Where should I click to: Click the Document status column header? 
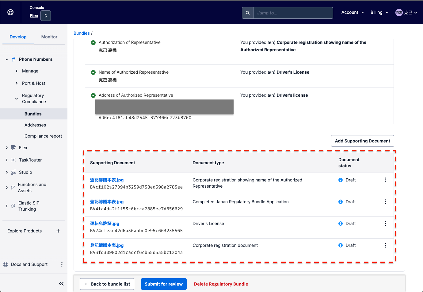pyautogui.click(x=349, y=163)
